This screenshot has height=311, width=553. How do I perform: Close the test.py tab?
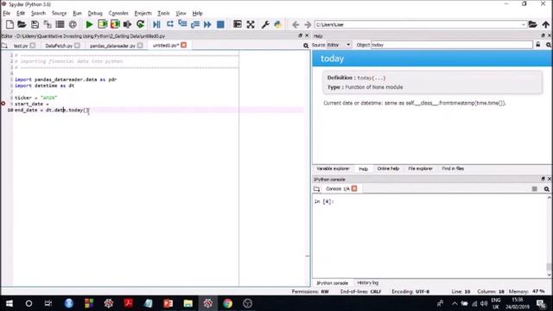(x=33, y=46)
